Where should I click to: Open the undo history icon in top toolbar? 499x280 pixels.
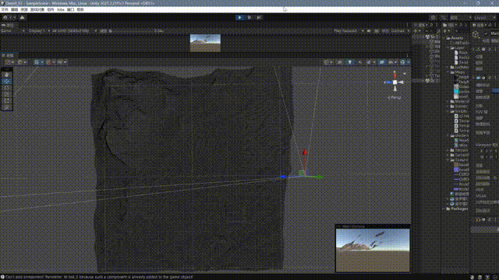point(434,17)
